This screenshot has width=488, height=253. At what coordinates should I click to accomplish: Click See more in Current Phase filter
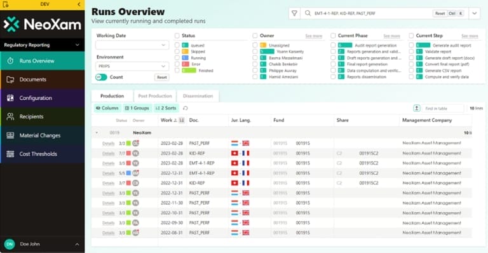(x=392, y=36)
